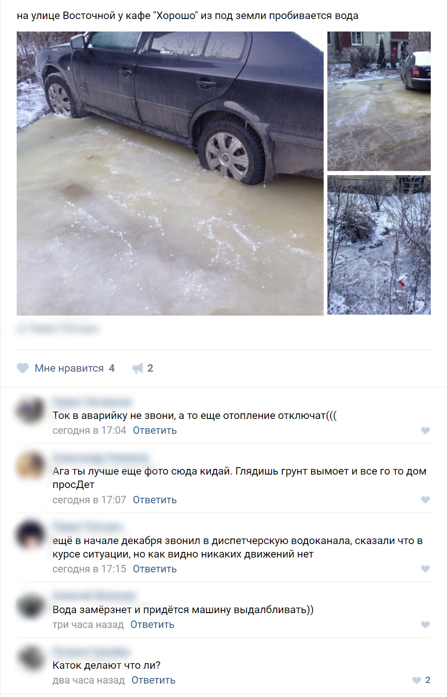Viewport: 447px width, 697px height.
Task: Like the comment posted three hours ago
Action: tap(425, 625)
